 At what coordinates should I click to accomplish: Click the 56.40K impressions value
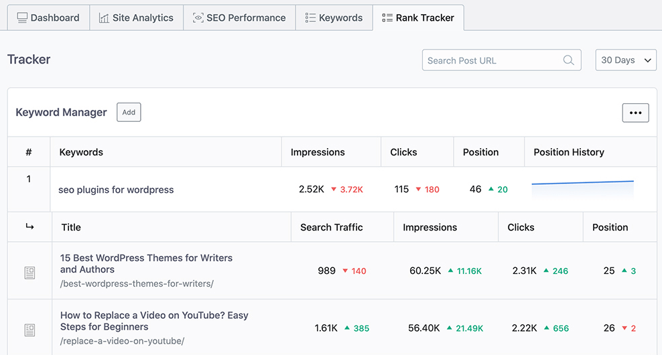pos(424,328)
